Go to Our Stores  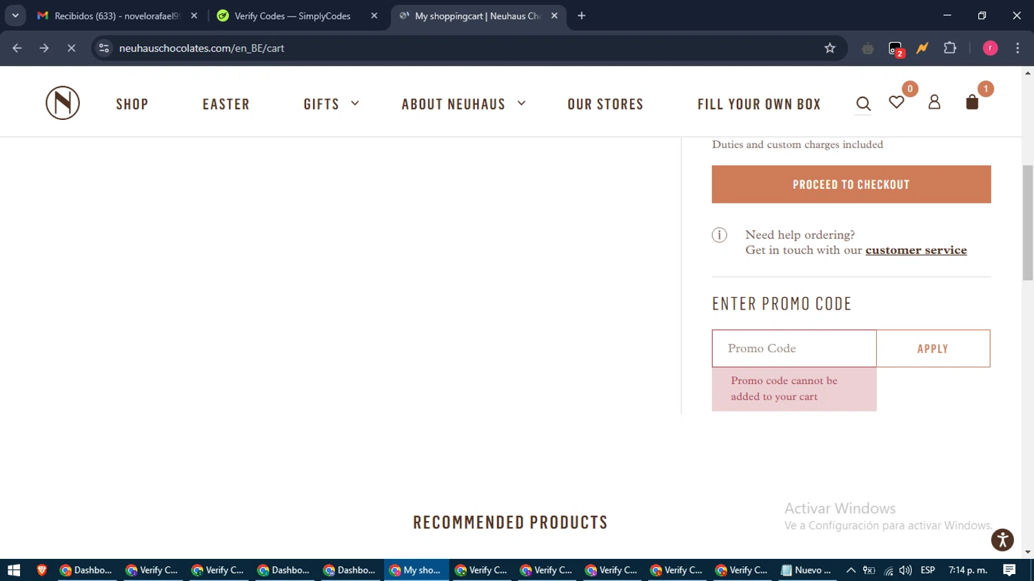pos(605,104)
